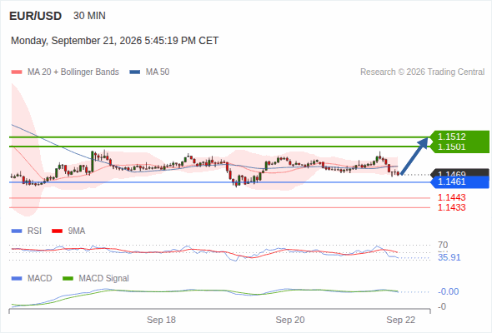This screenshot has height=333, width=492.
Task: Click the 1.1433 red support label
Action: [451, 207]
